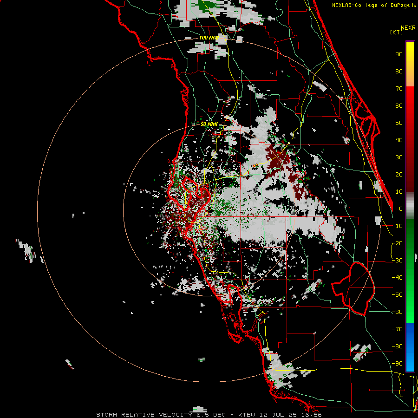Click the 100 NMI range ring label

coord(209,38)
